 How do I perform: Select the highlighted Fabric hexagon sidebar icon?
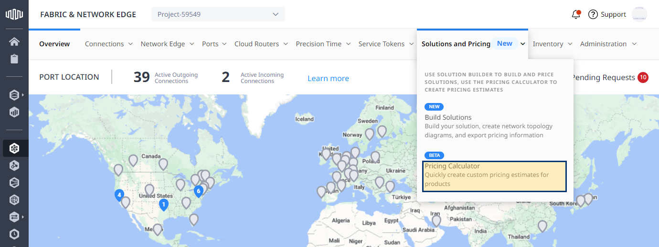(14, 148)
